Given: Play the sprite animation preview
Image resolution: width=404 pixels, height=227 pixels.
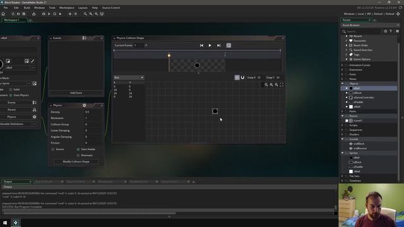Looking at the screenshot, I should pos(210,45).
